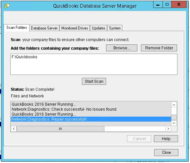
Task: Select 'Check successful- No Issues found' line
Action: (91, 109)
